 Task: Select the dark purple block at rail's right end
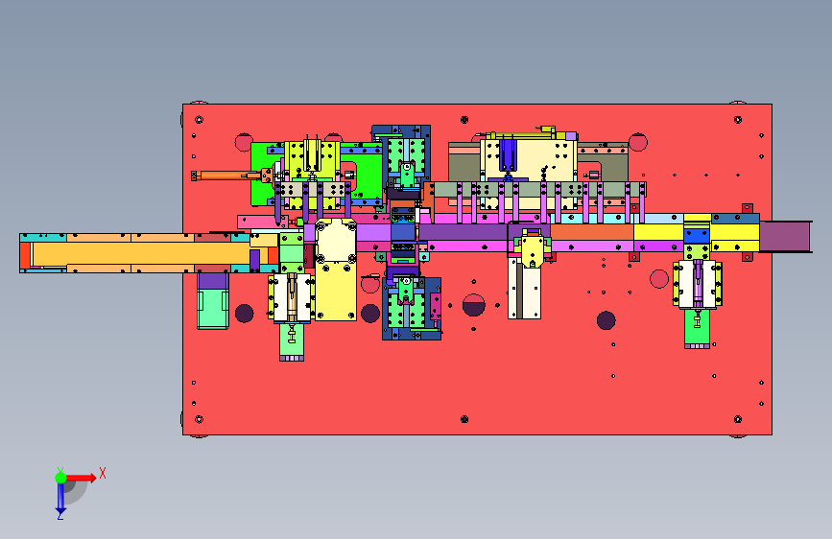pos(785,237)
